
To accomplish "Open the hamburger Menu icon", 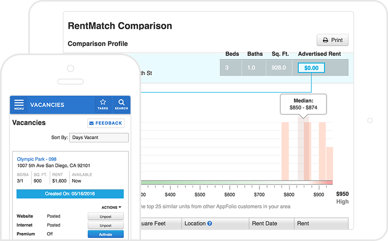I will point(19,104).
